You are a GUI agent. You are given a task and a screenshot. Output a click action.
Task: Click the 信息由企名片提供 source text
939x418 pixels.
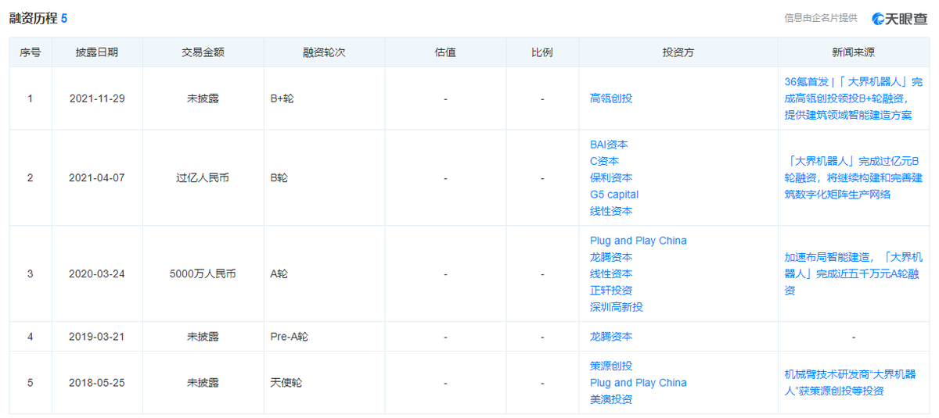pyautogui.click(x=821, y=18)
